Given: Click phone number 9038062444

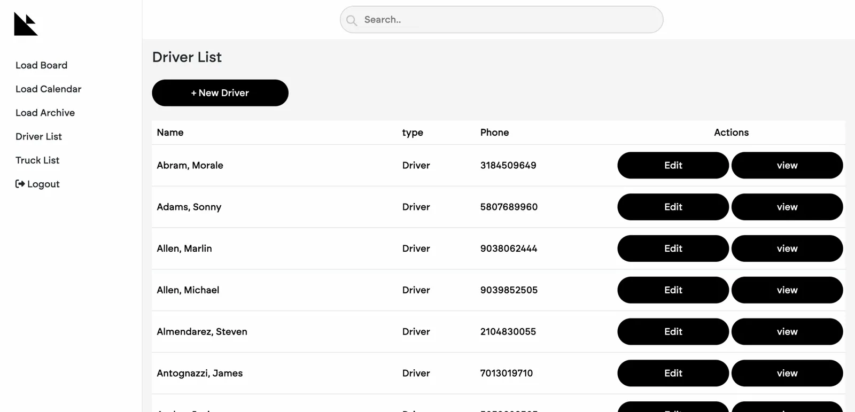Looking at the screenshot, I should (509, 248).
